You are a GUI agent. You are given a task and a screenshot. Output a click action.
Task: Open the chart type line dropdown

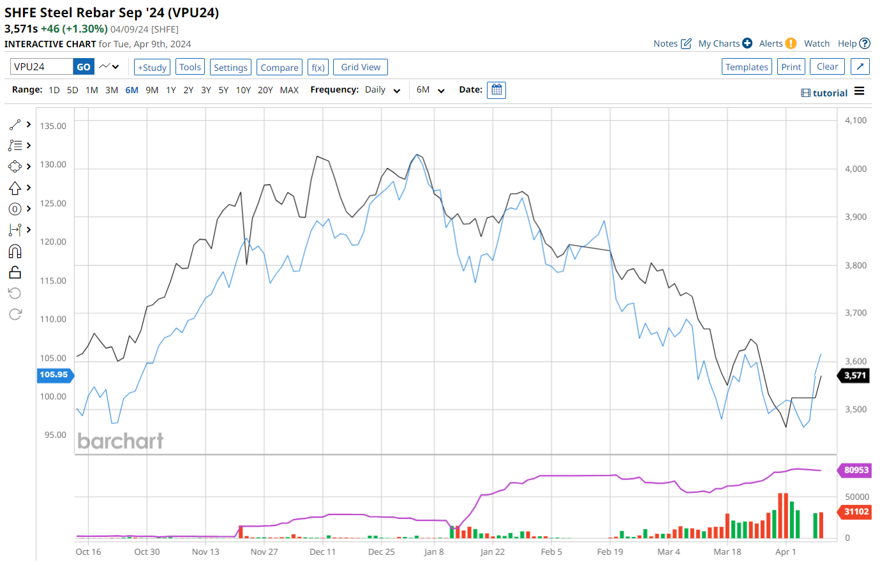click(109, 66)
